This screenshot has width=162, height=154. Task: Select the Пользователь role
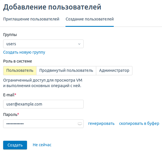tap(20, 71)
